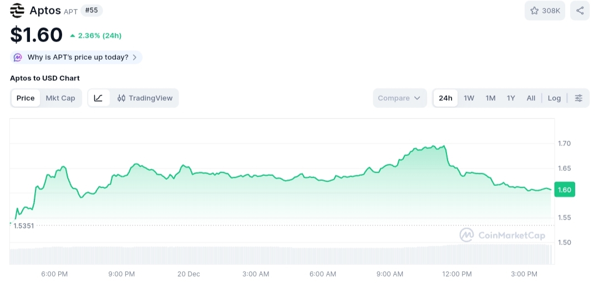
Task: Click the Aptos coin logo icon
Action: click(x=17, y=11)
